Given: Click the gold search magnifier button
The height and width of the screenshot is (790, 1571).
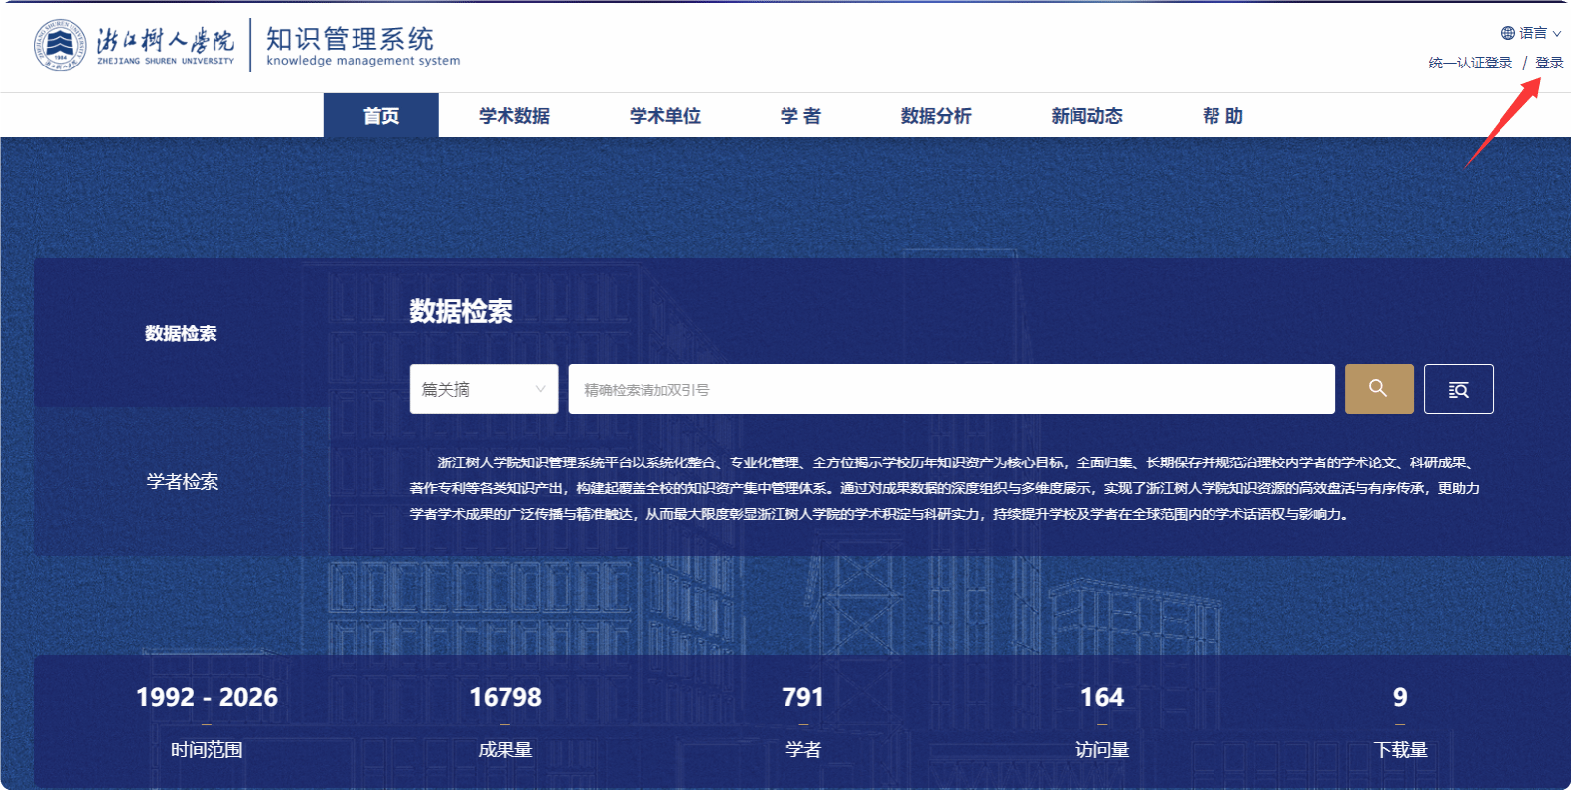Looking at the screenshot, I should click(x=1378, y=389).
